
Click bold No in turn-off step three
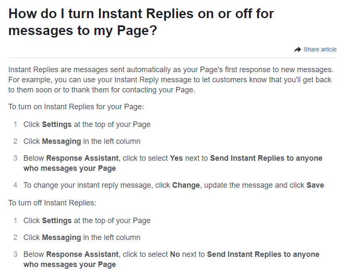(x=175, y=254)
